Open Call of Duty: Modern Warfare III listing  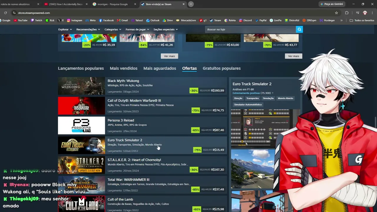click(x=142, y=105)
